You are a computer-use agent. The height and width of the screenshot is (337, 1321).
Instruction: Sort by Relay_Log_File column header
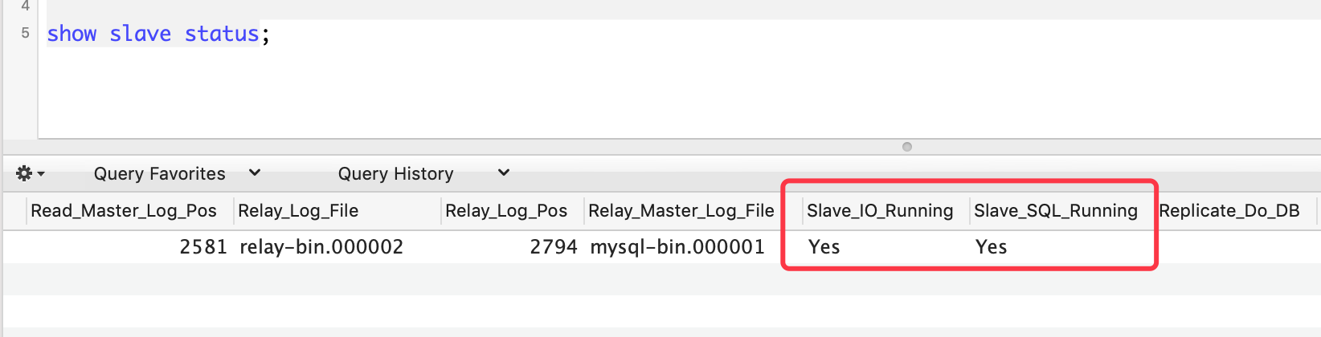[x=337, y=211]
